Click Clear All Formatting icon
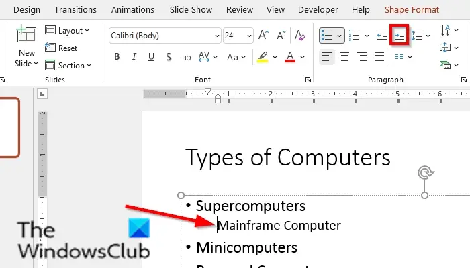Screen dimensions: 470x268 coord(299,36)
